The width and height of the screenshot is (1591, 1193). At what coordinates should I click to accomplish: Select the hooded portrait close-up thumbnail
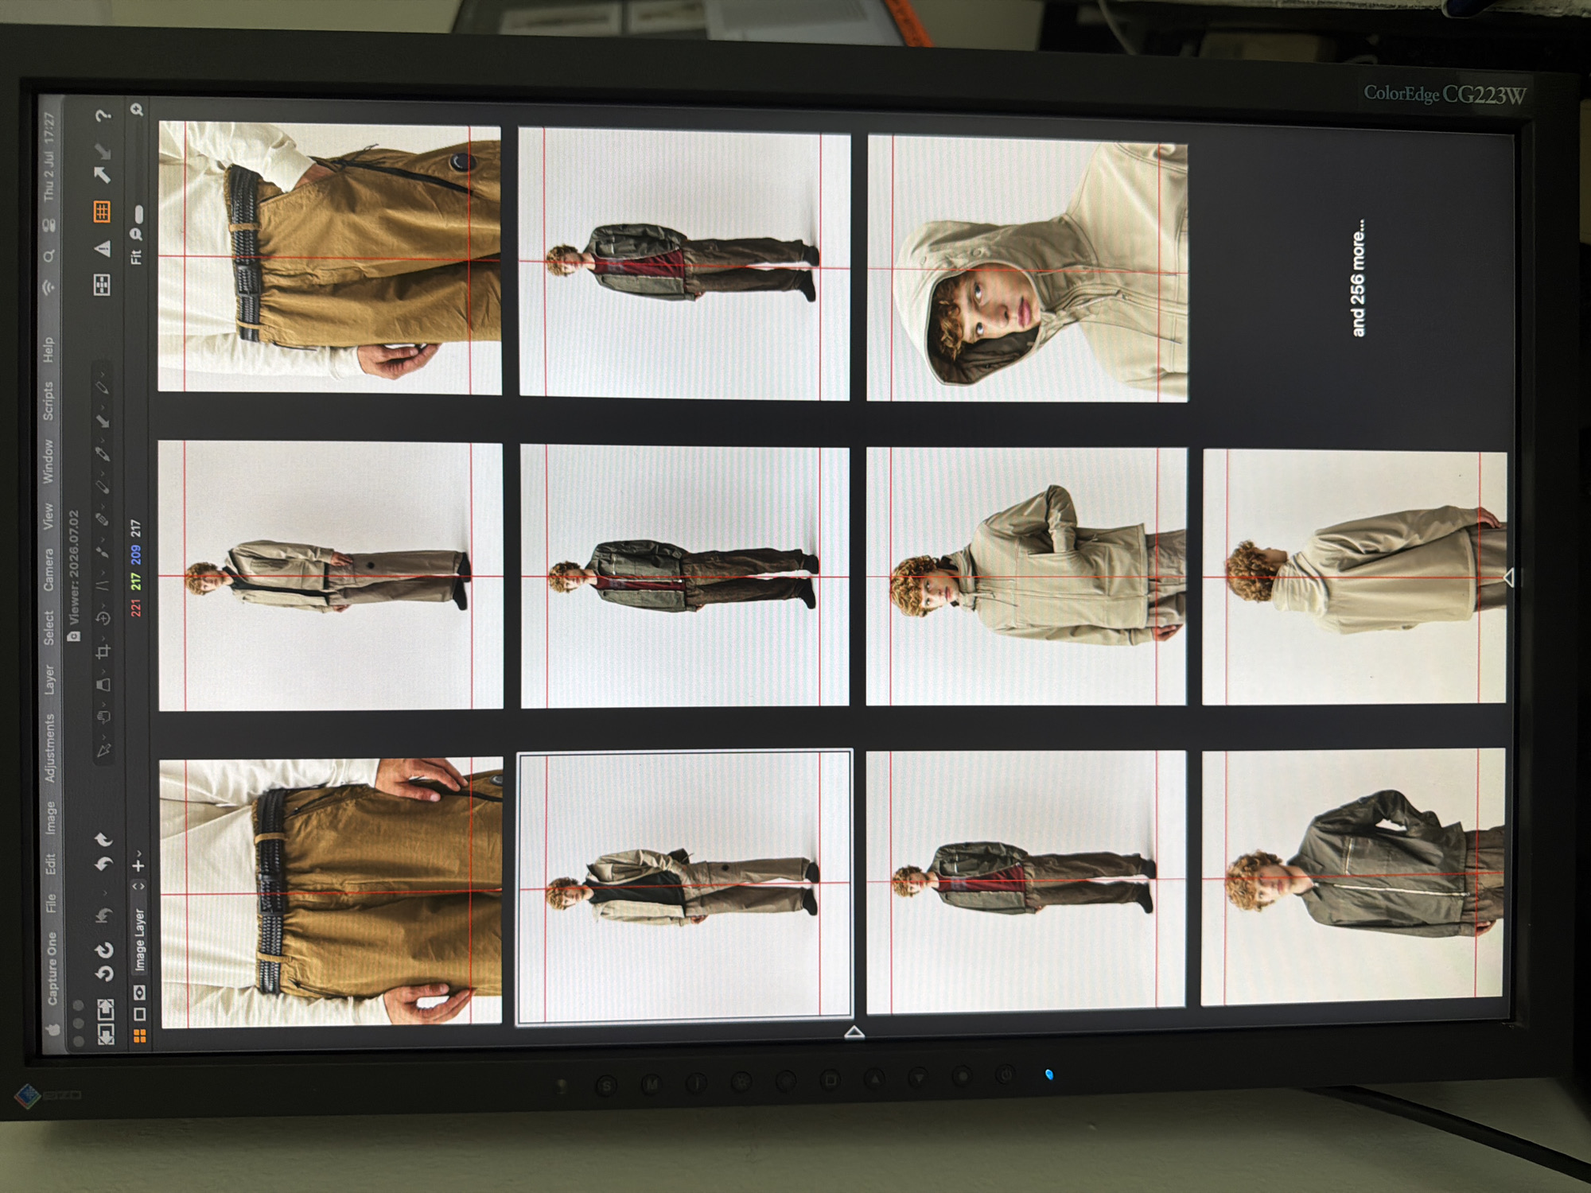[1027, 270]
